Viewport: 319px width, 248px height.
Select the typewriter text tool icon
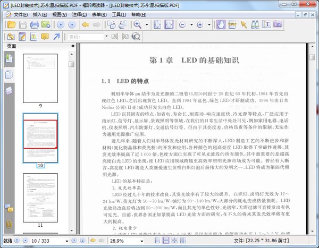point(266,24)
